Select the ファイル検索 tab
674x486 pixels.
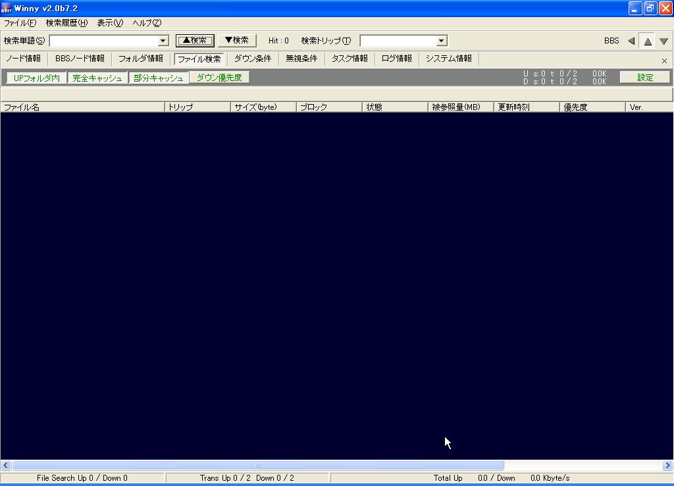coord(199,59)
